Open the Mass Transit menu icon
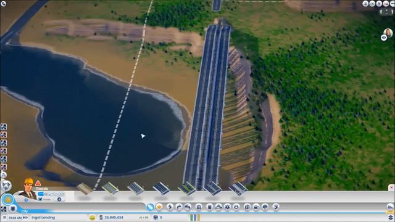This screenshot has width=395, height=222. tap(256, 207)
